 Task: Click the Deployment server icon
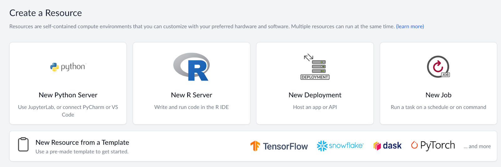tap(315, 67)
